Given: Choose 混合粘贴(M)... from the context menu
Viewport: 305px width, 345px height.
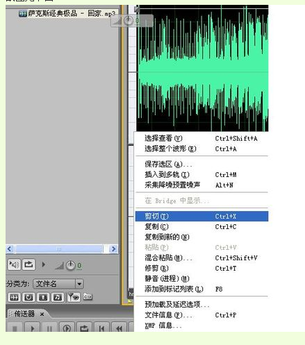Looking at the screenshot, I should 201,258.
